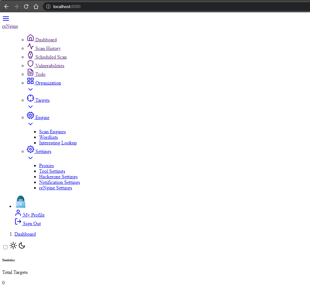Click the Scan History activity icon
Viewport: 310px width, 293px height.
pyautogui.click(x=30, y=46)
